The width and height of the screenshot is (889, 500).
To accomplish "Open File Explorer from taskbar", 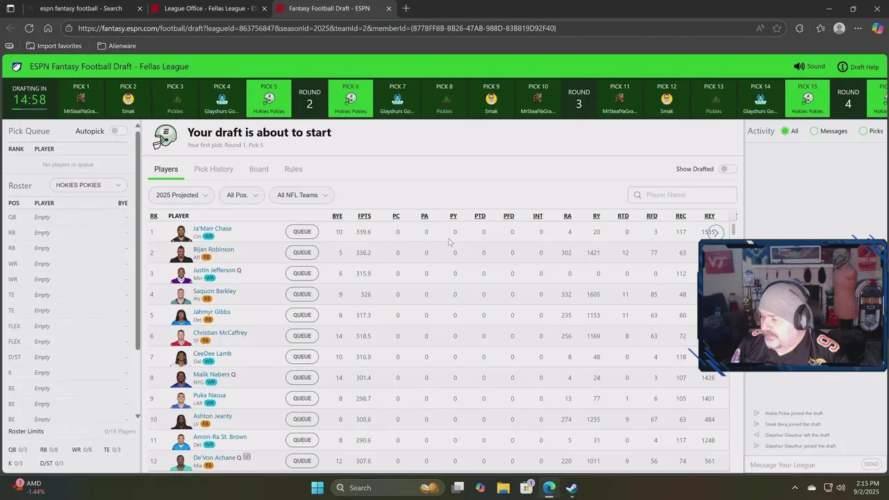I will point(504,487).
